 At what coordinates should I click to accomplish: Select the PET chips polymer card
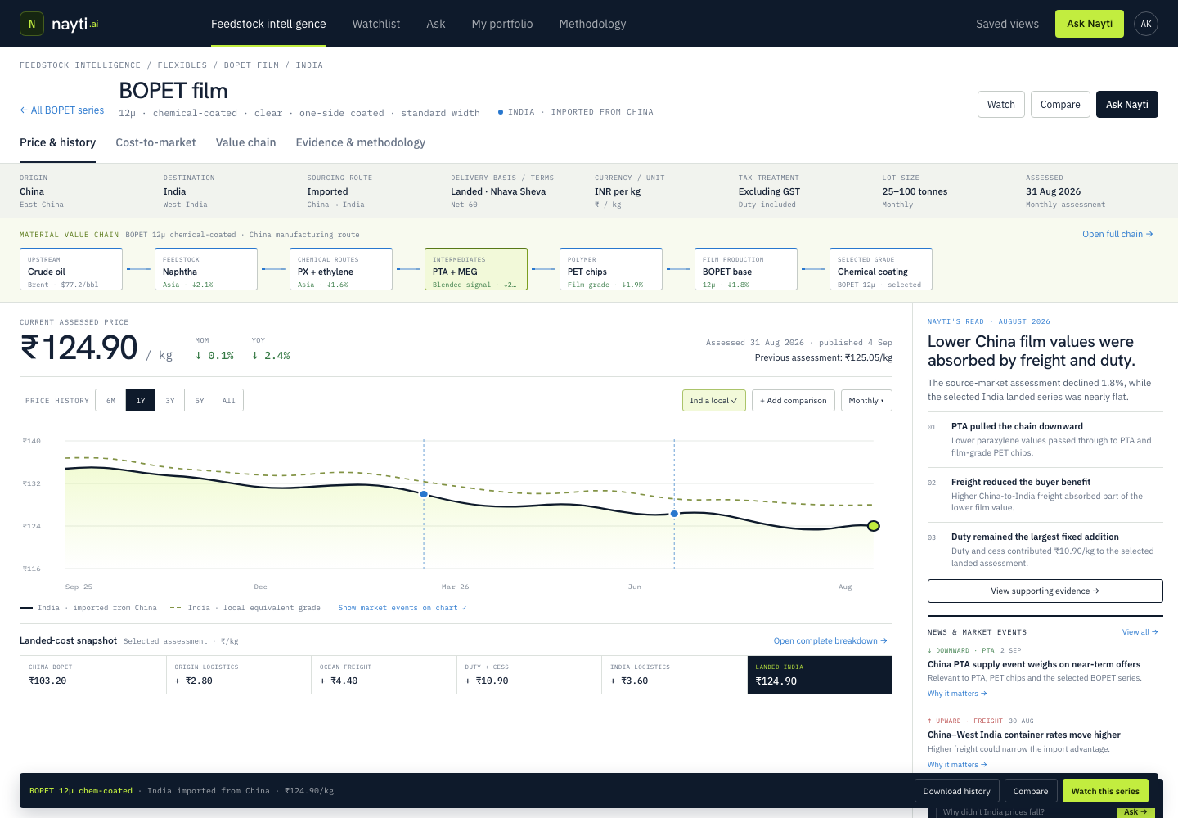coord(611,269)
